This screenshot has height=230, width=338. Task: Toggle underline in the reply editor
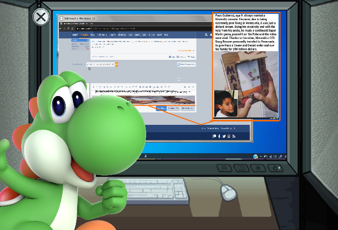tap(100, 87)
